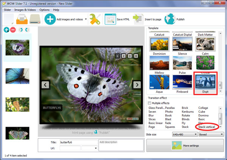
Task: Choose the Pinboard jellyfish template thumbnail
Action: coord(182,82)
